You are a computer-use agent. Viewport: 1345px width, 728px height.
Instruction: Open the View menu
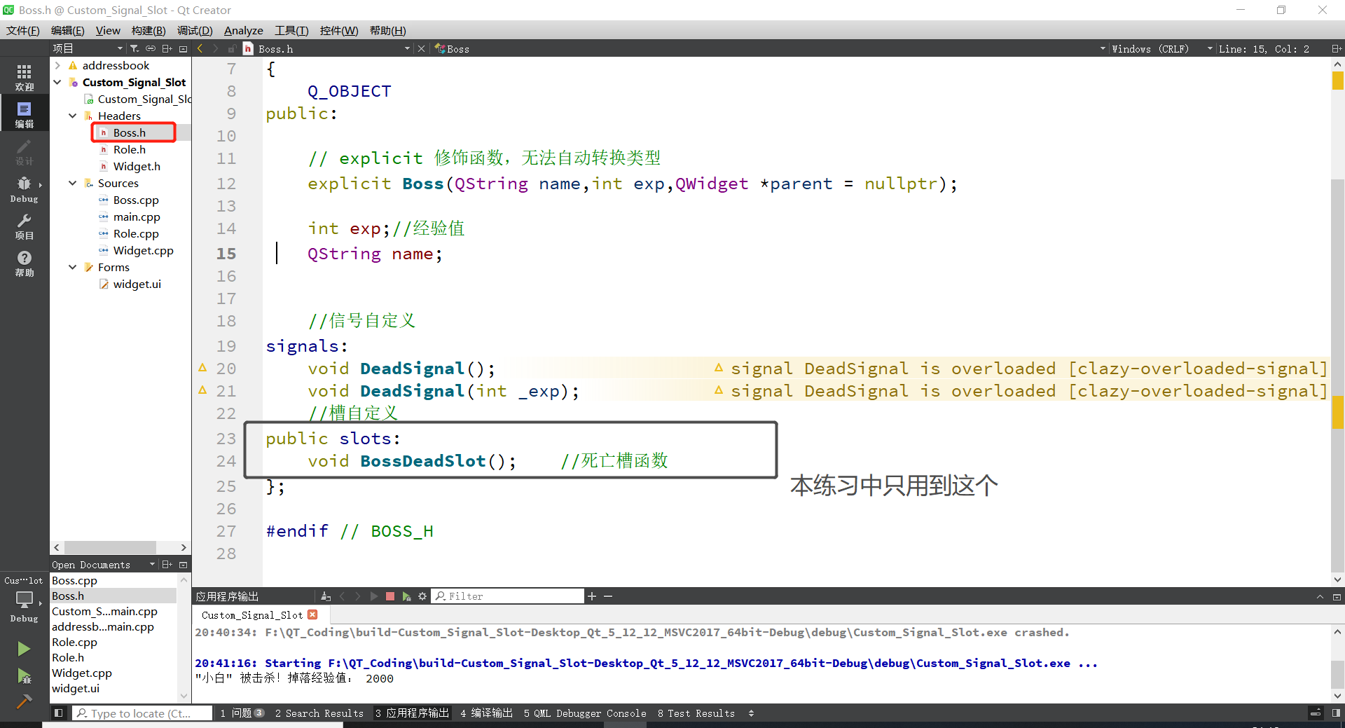[x=108, y=30]
